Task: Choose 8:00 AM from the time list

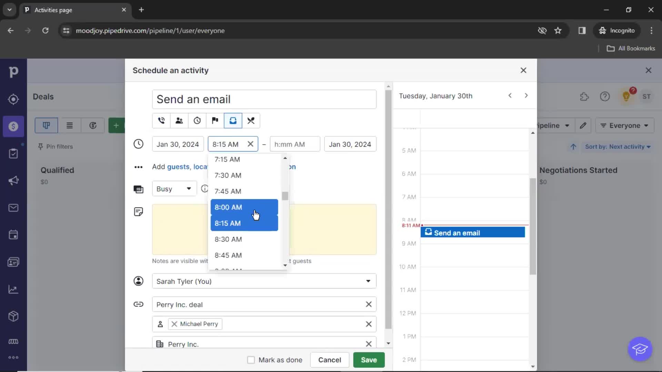Action: pyautogui.click(x=244, y=207)
